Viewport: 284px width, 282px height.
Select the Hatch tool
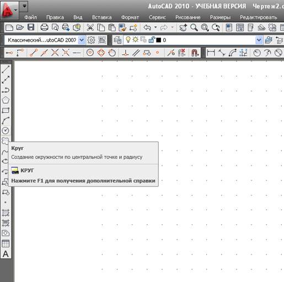6,213
